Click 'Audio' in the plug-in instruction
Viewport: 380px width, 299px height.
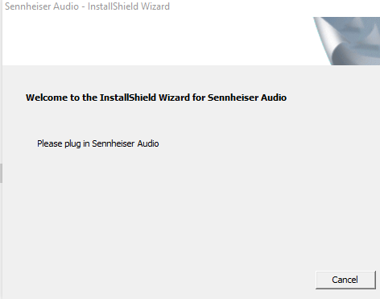148,143
